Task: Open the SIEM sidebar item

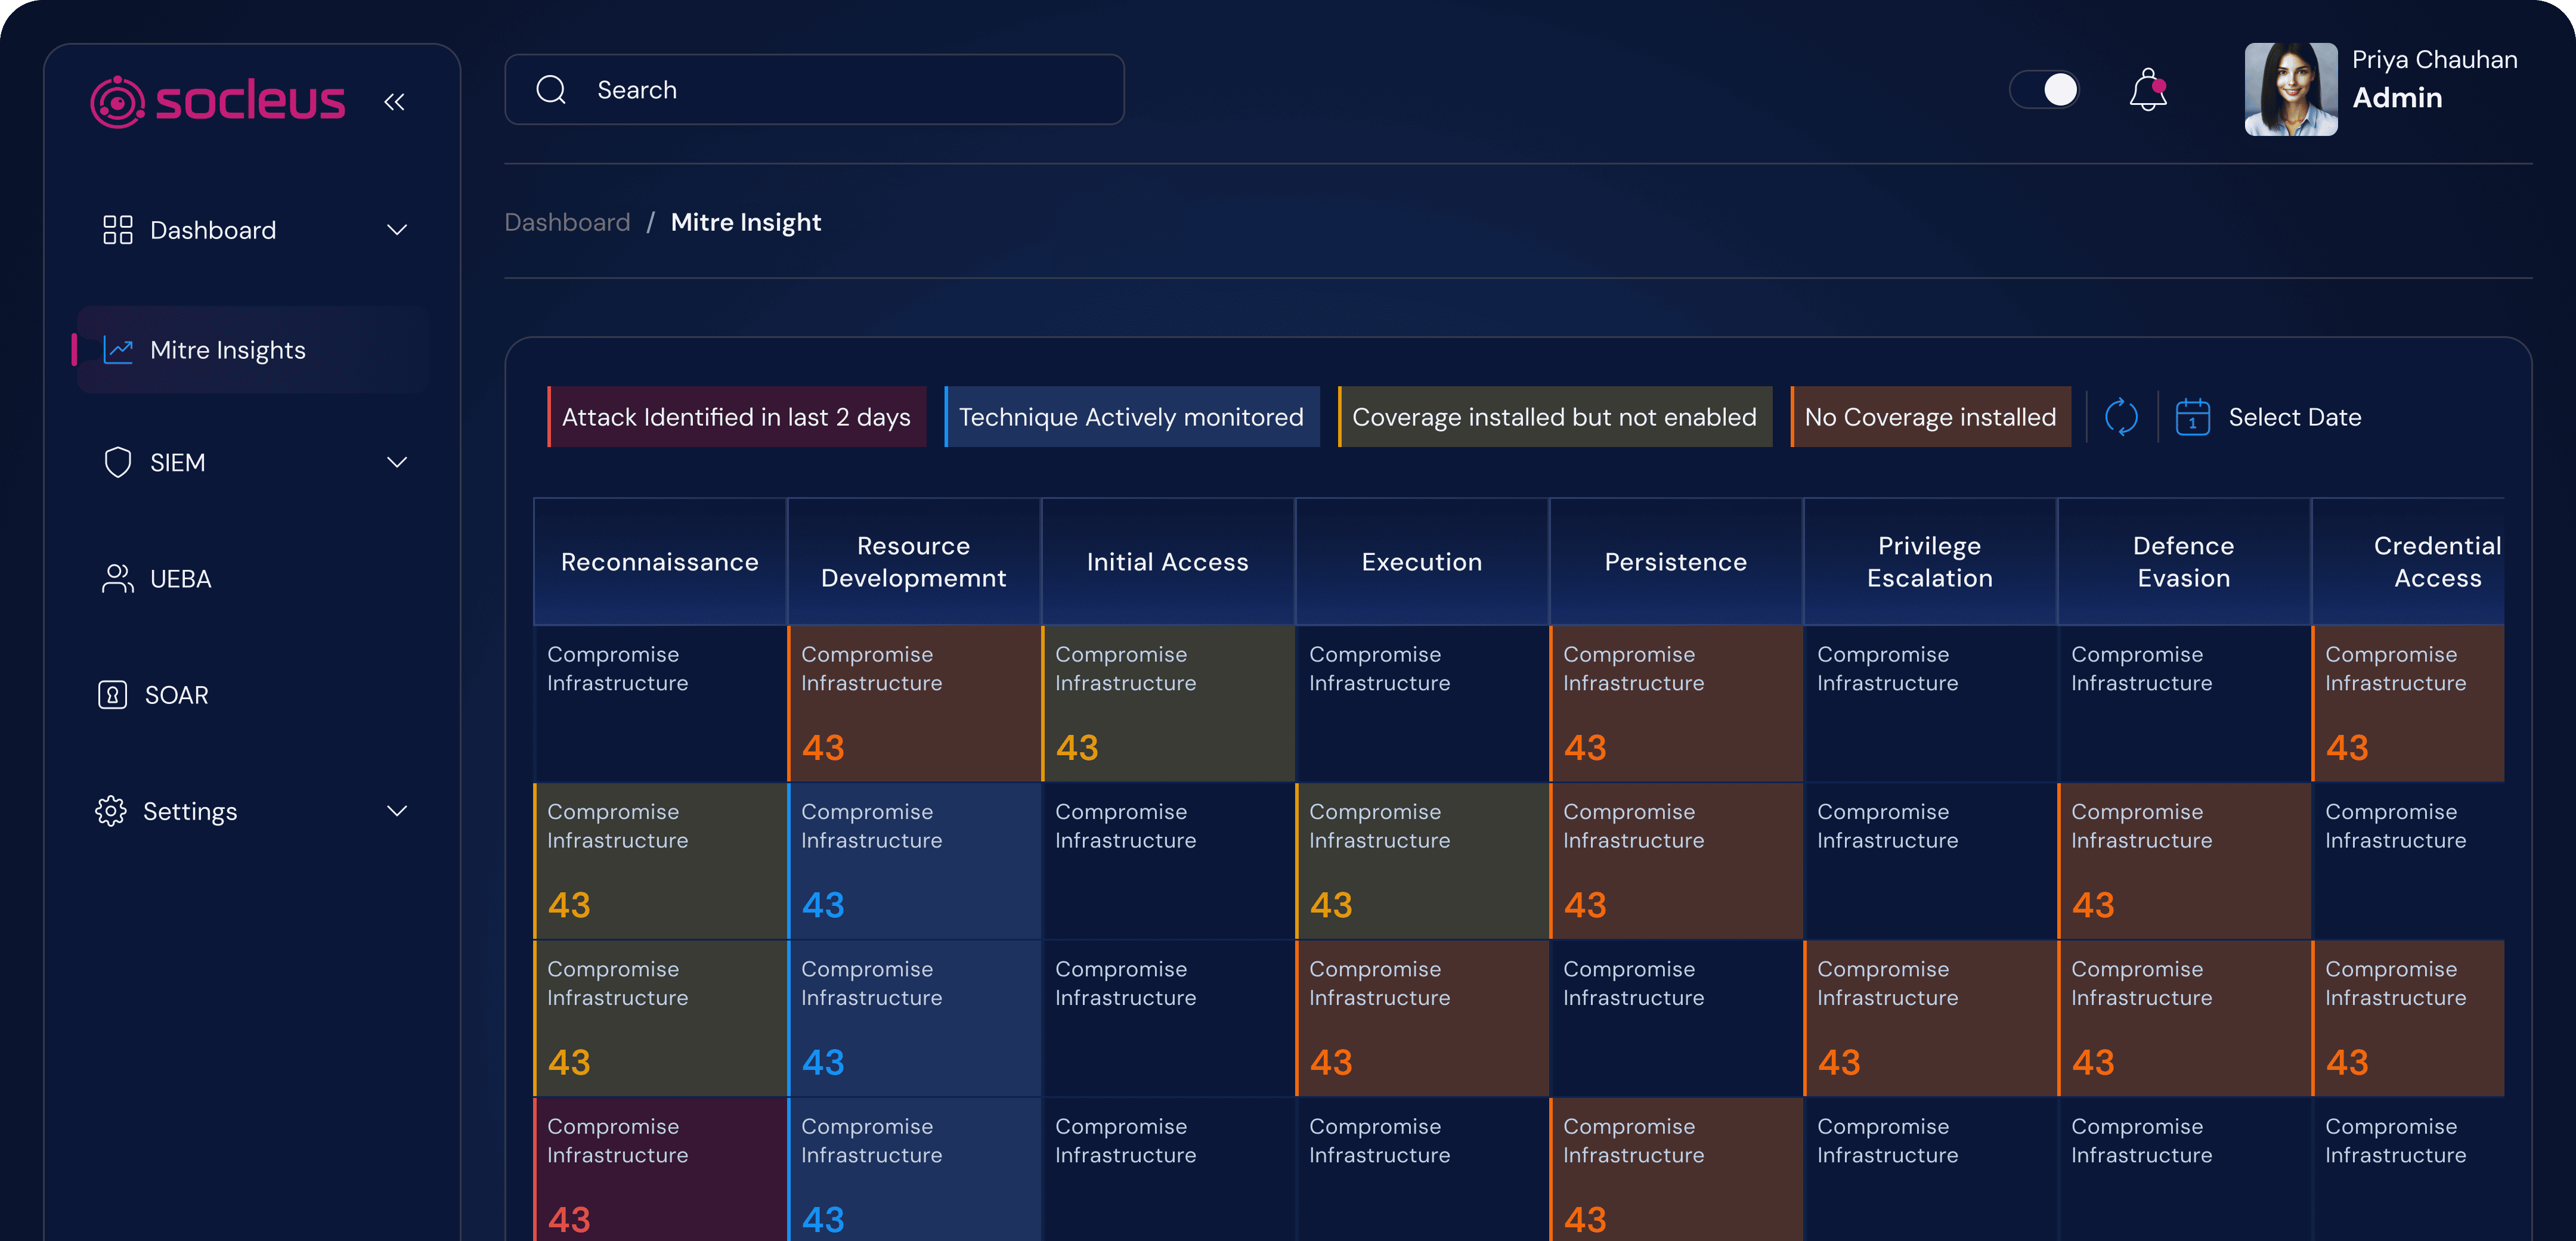Action: 254,462
